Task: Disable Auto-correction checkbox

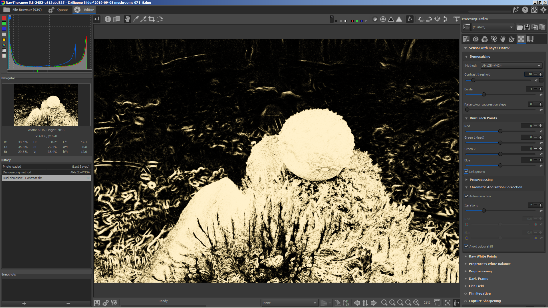Action: [466, 196]
